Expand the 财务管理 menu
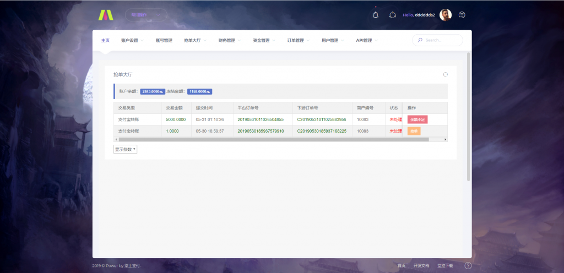Viewport: 564px width, 273px height. pyautogui.click(x=229, y=40)
